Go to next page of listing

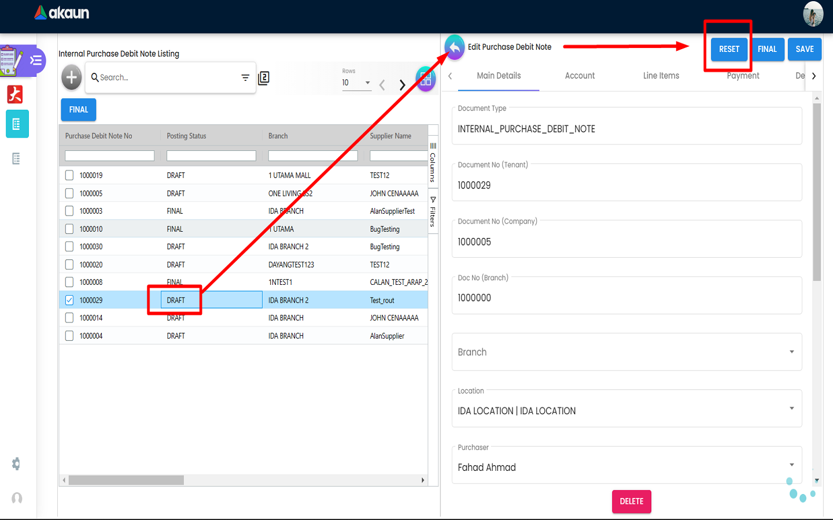point(402,85)
